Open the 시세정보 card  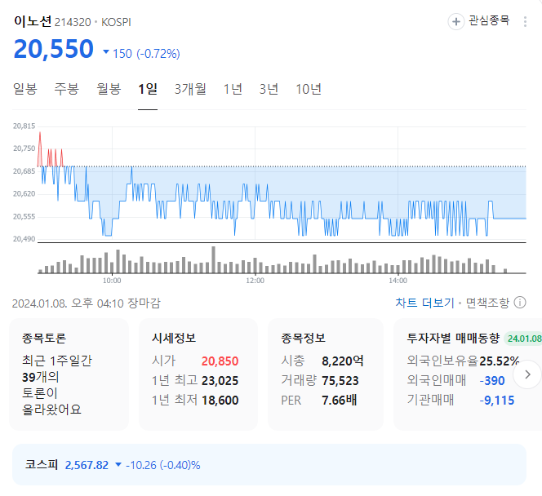198,374
